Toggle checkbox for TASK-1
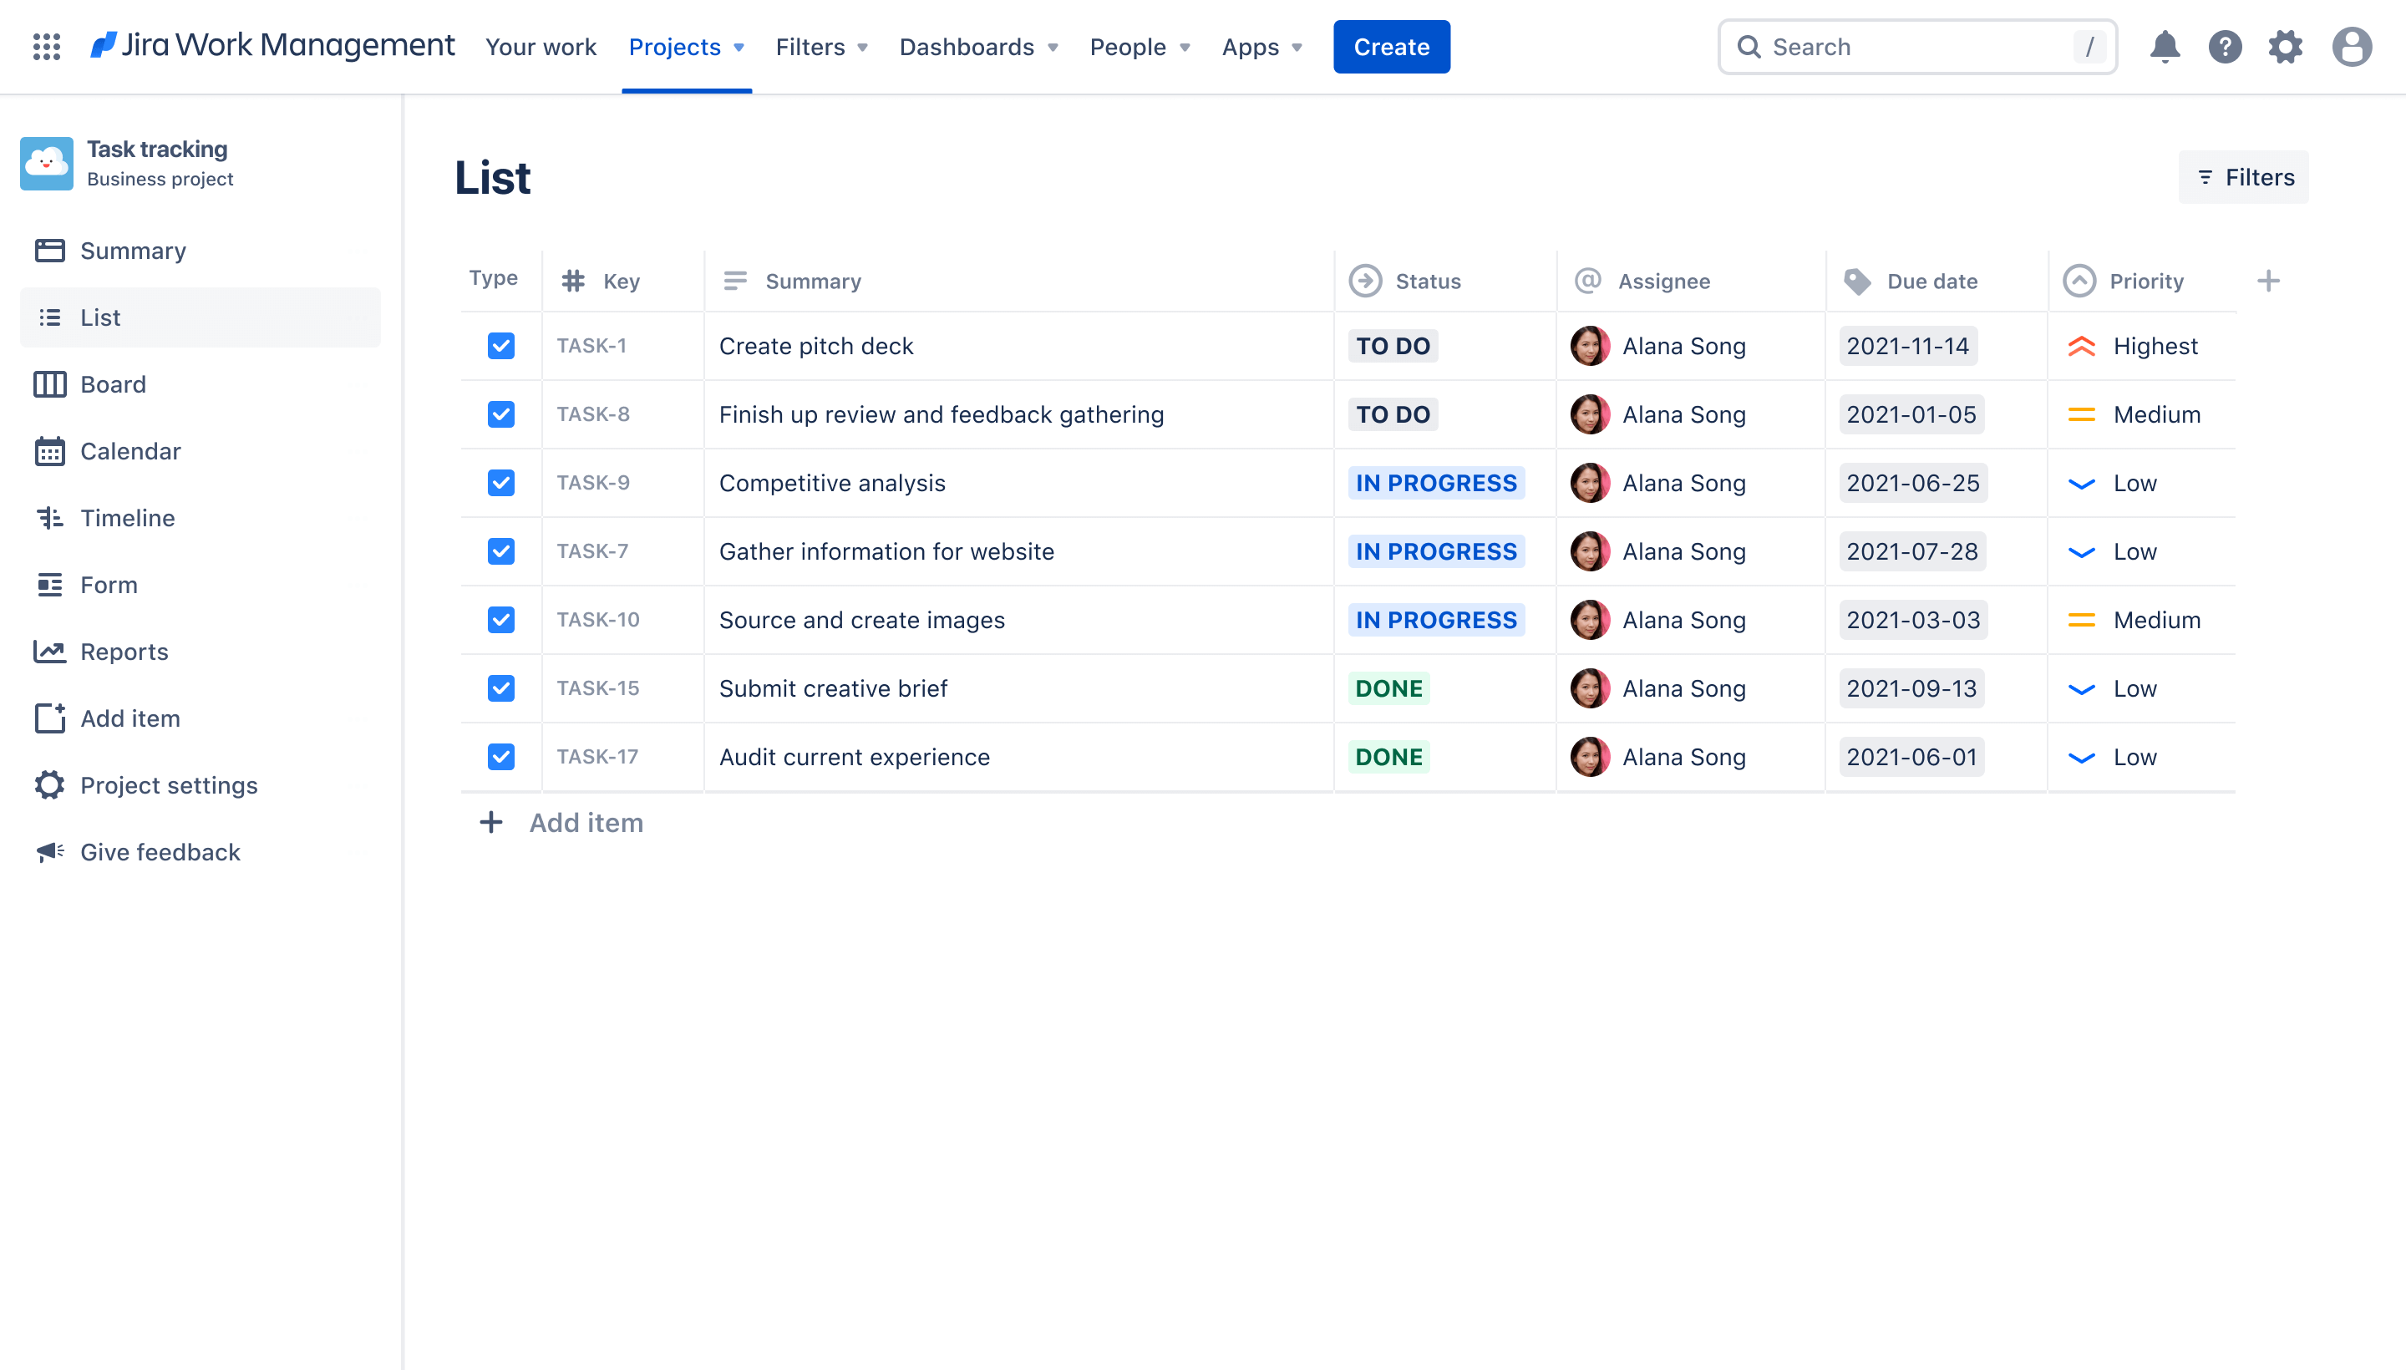Viewport: 2406px width, 1370px height. pyautogui.click(x=500, y=343)
